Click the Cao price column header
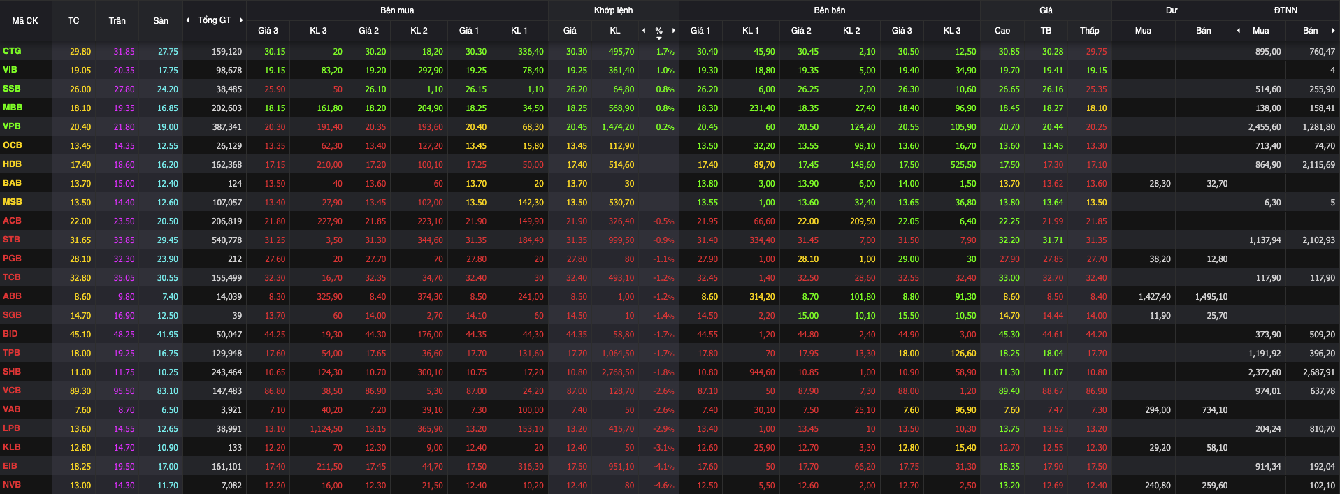 [1002, 31]
